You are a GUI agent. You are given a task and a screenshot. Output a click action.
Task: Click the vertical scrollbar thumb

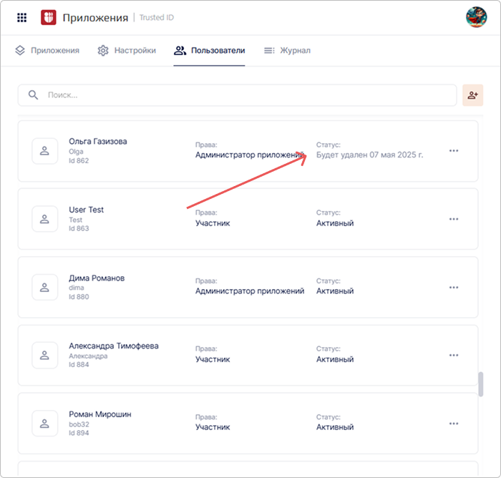point(480,384)
